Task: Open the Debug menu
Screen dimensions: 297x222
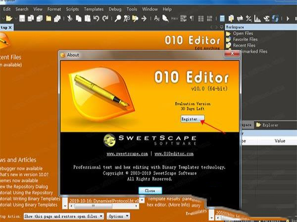Action: point(115,9)
